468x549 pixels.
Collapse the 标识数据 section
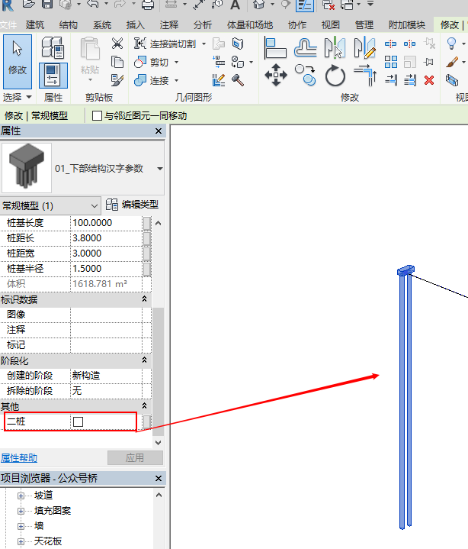click(144, 299)
